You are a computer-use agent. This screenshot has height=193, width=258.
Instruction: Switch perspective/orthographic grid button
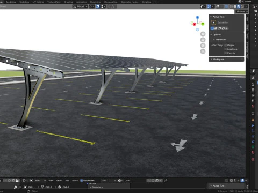(x=203, y=51)
